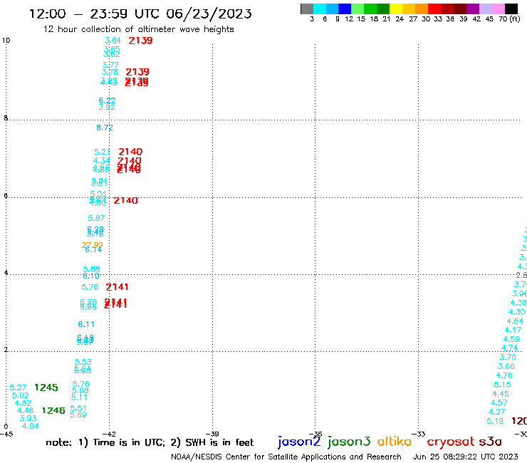Click the green 1246 time label
This screenshot has height=463, width=527.
[x=53, y=410]
